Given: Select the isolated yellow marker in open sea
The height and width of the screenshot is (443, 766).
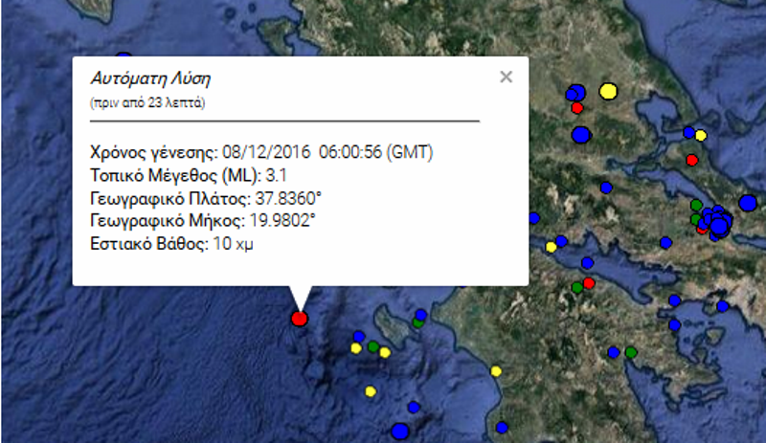Looking at the screenshot, I should (x=370, y=390).
